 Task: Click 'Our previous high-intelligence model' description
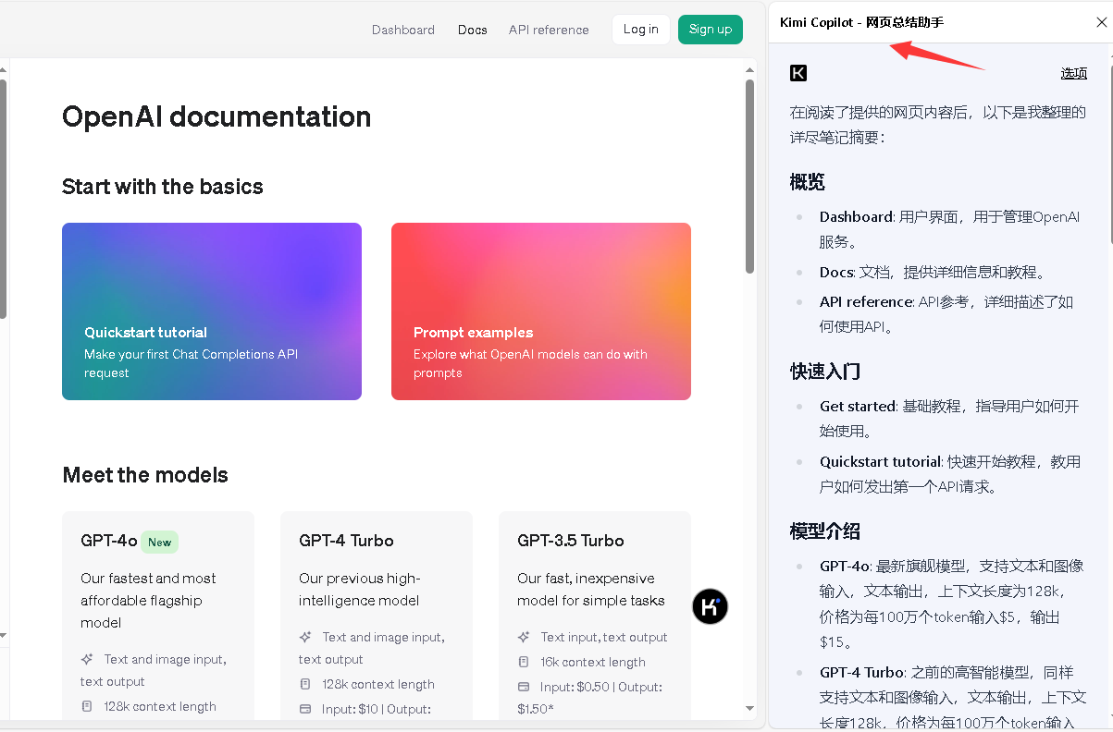click(360, 590)
